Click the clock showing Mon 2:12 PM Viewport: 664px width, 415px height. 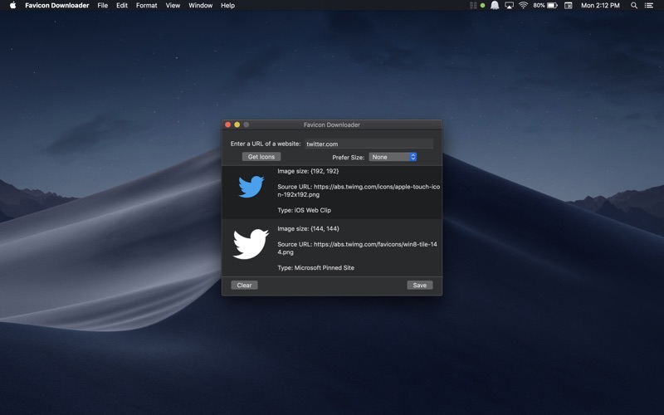tap(600, 6)
